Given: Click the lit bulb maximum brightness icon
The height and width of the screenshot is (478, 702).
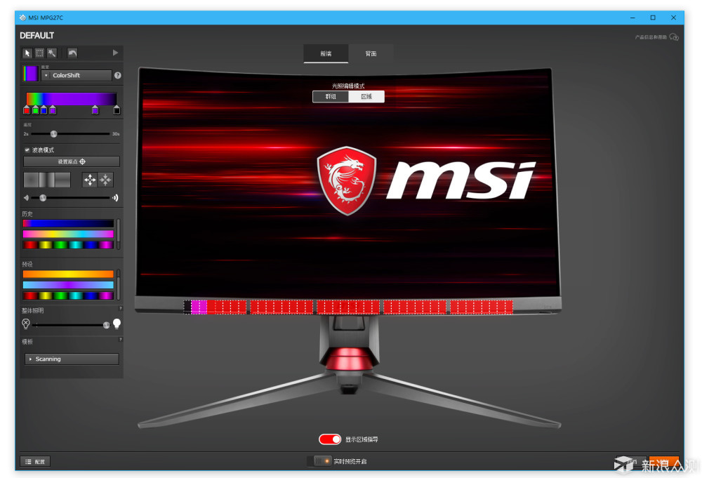Looking at the screenshot, I should tap(117, 324).
